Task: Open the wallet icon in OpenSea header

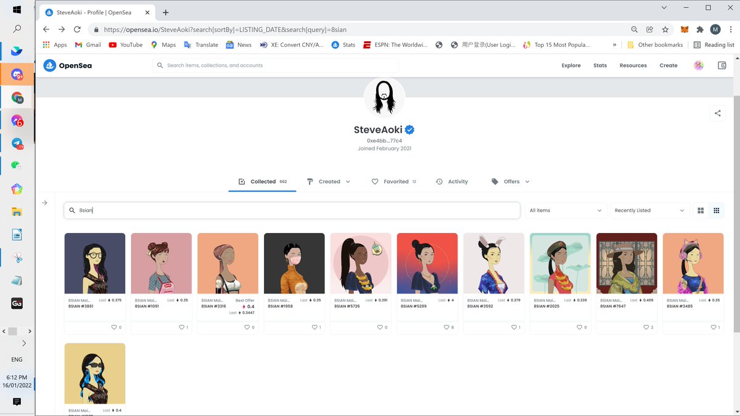Action: (722, 65)
